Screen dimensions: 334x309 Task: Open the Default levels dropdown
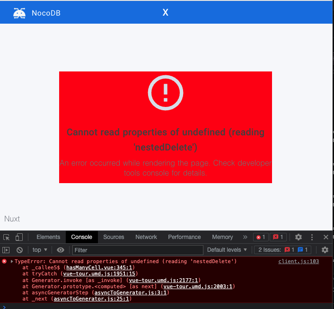227,250
